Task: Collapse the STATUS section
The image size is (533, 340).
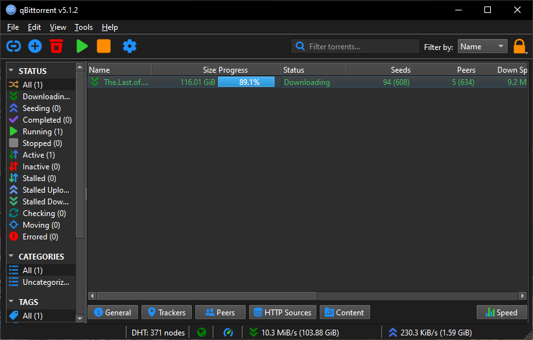Action: (x=11, y=71)
